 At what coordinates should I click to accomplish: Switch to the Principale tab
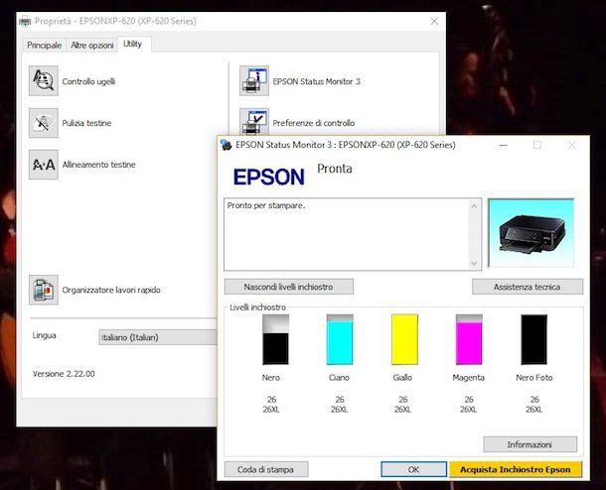click(x=44, y=46)
